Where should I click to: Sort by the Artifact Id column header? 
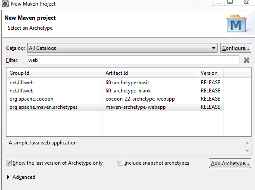(150, 73)
